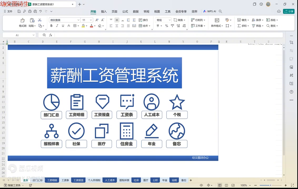298x189 pixels.
Task: Click the 个税 star icon
Action: (177, 102)
